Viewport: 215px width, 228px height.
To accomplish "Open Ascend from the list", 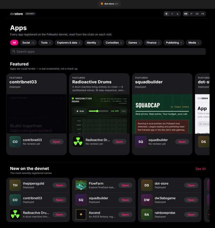I will tap(125, 215).
